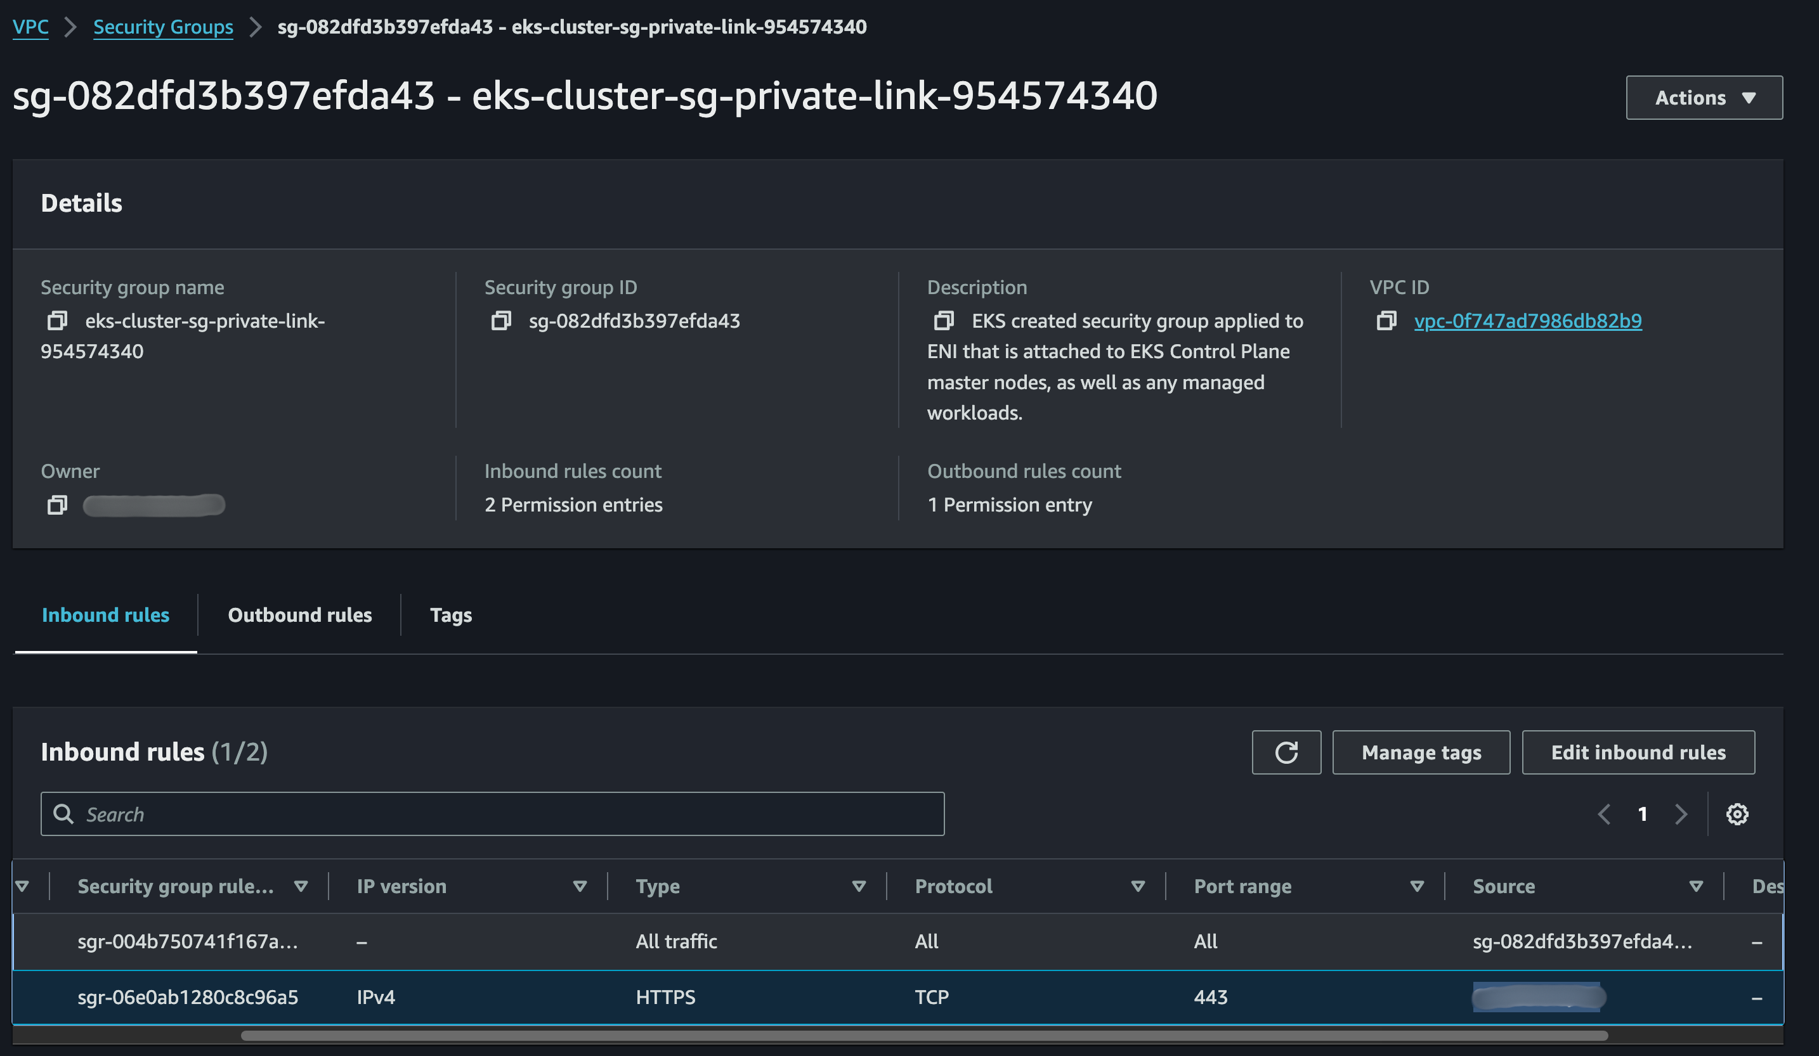Click the All traffic type cell

pyautogui.click(x=675, y=941)
